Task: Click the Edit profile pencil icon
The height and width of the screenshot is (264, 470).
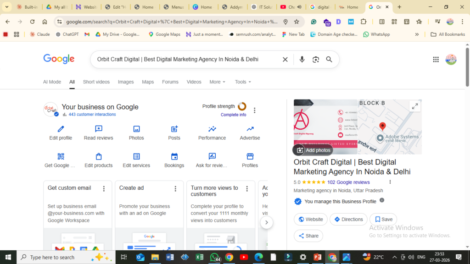Action: pos(61,129)
